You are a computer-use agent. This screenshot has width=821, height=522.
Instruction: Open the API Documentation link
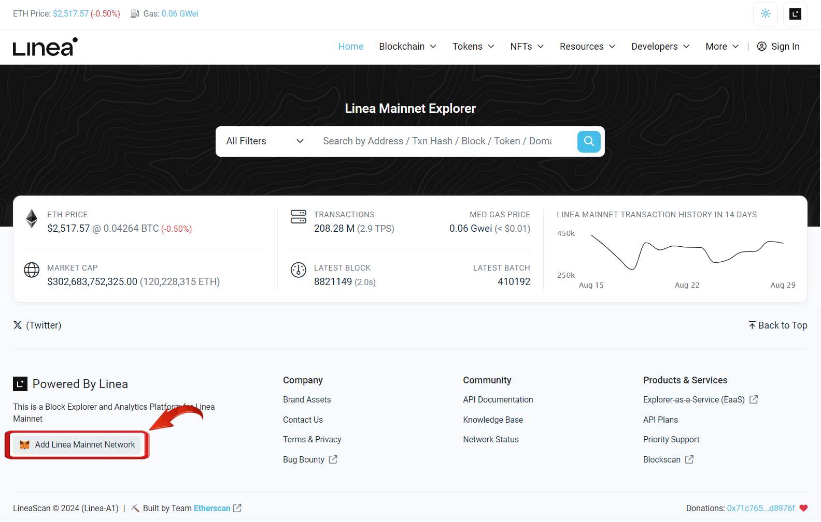pyautogui.click(x=498, y=399)
